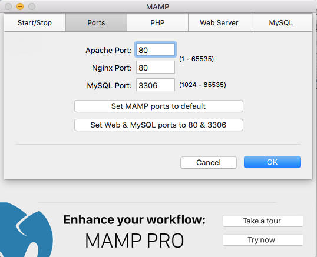
Task: Click the gray zoom window button
Action: tap(32, 6)
